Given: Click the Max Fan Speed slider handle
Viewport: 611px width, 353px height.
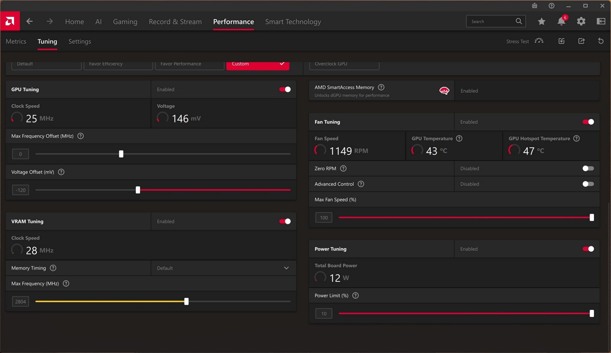Looking at the screenshot, I should pos(592,218).
